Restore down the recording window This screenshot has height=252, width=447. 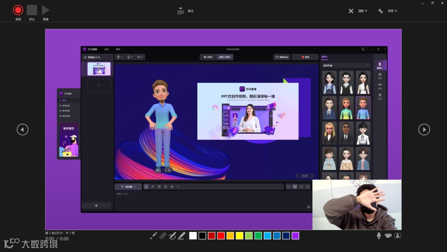(433, 3)
